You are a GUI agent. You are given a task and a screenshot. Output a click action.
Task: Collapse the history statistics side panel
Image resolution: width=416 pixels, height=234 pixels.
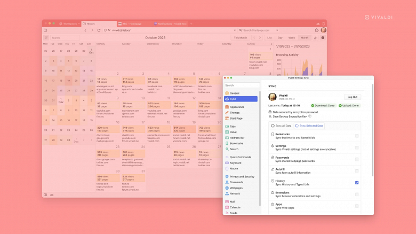(x=271, y=44)
